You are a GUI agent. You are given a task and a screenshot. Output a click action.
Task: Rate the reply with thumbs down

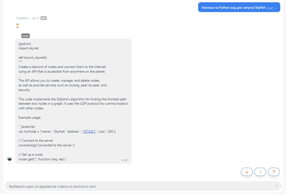point(274,172)
